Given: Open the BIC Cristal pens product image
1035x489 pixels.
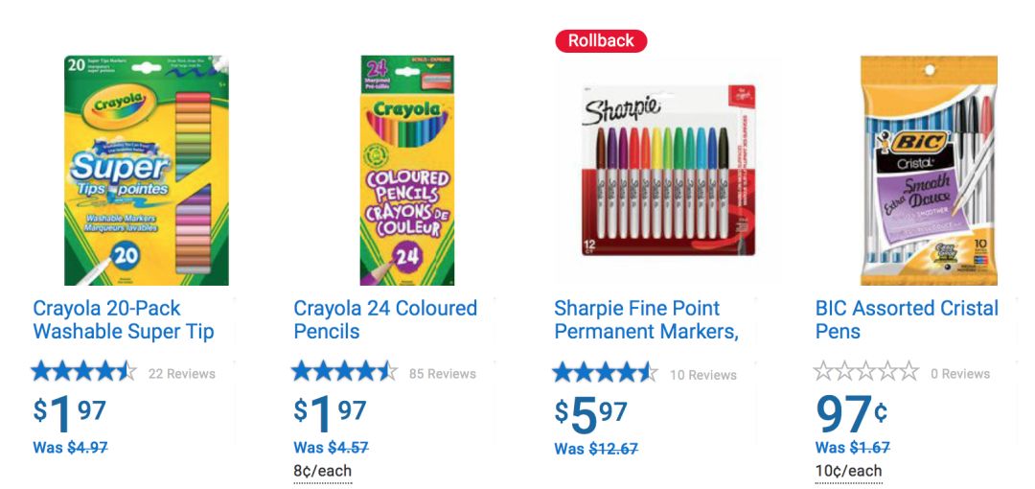Looking at the screenshot, I should pos(929,171).
